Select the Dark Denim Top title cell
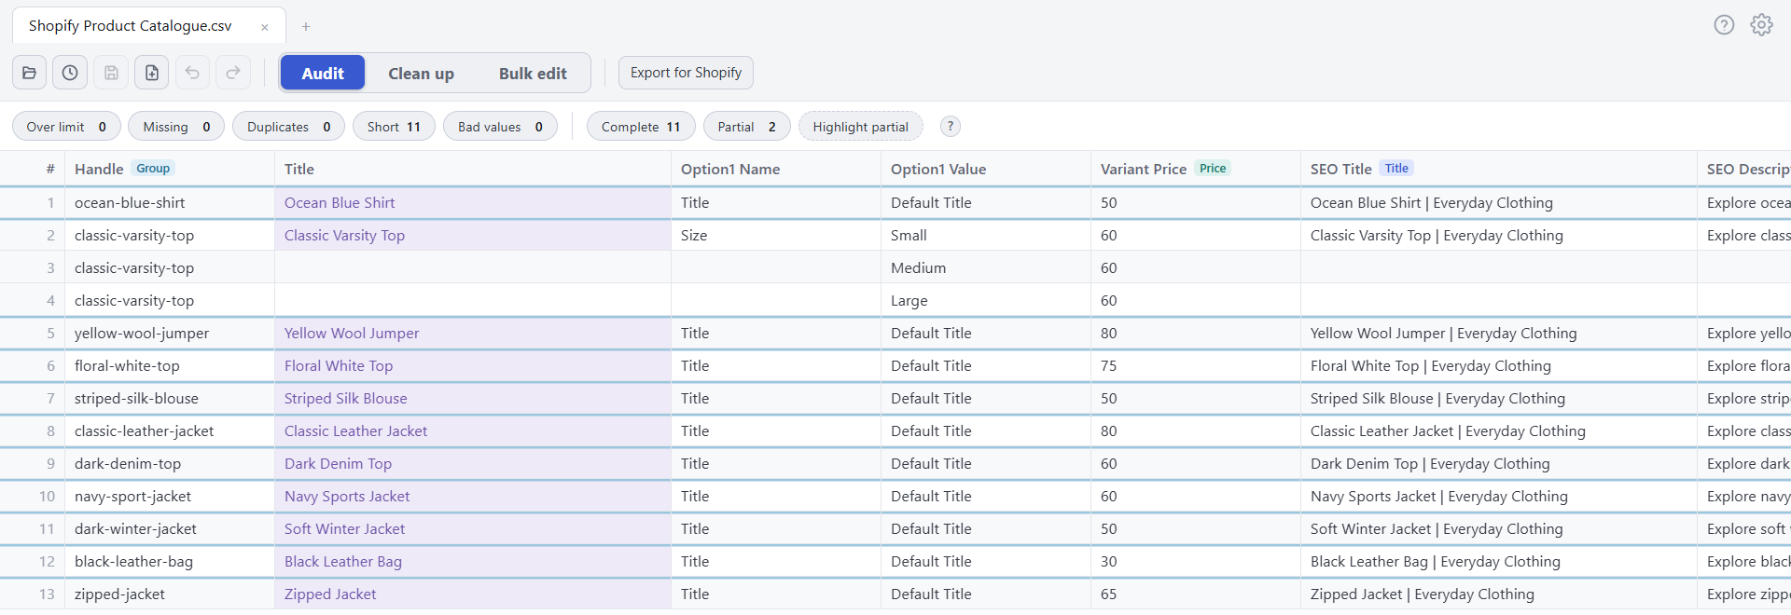The image size is (1791, 615). pos(473,464)
